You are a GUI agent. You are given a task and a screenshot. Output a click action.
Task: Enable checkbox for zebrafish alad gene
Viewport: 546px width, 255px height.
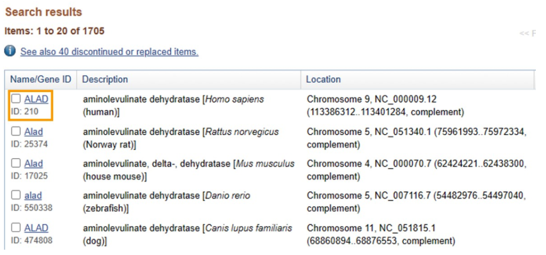point(16,195)
